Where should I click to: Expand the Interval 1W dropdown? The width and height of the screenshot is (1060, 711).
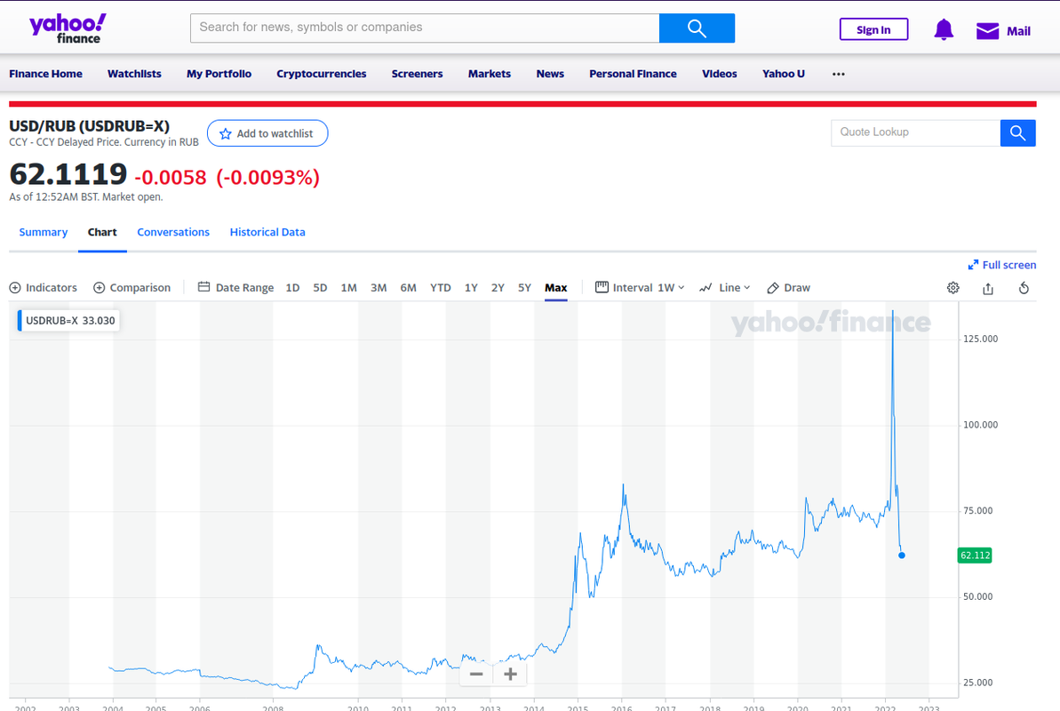672,288
